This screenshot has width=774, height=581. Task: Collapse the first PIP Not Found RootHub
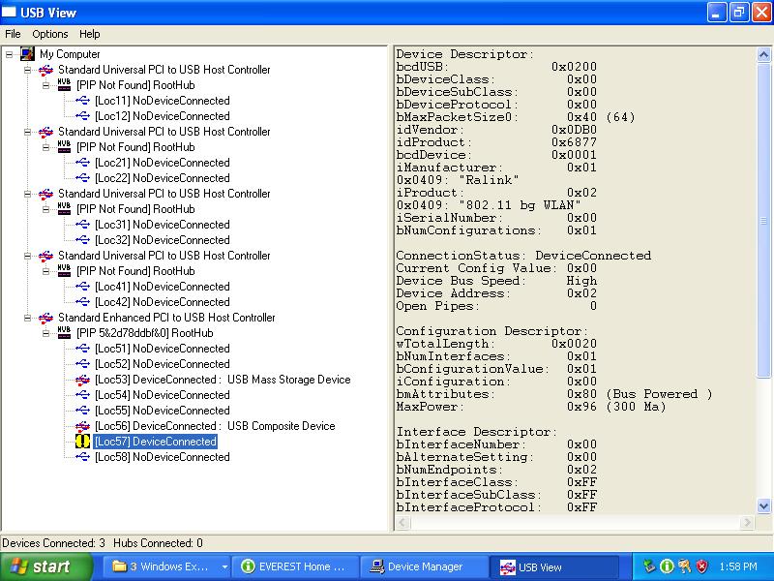point(45,85)
